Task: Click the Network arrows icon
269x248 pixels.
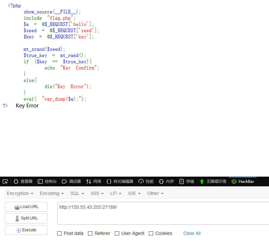Action: coord(89,181)
